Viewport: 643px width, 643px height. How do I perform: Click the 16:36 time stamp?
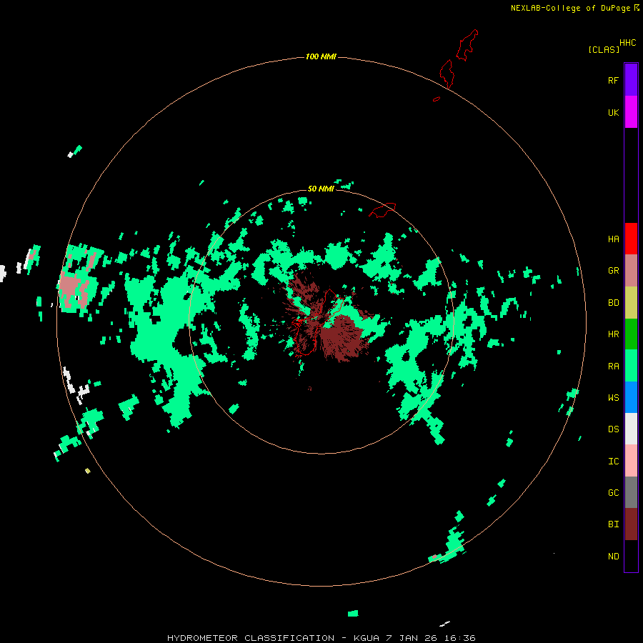(x=462, y=638)
